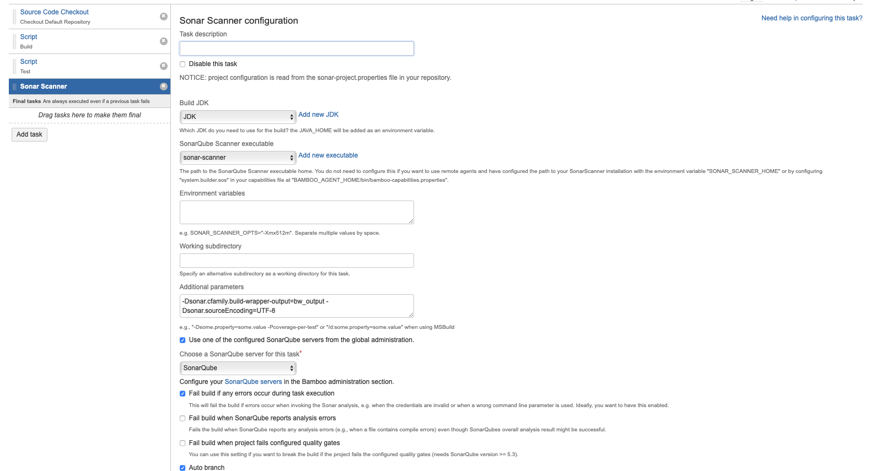Expand the sonar-scanner executable dropdown
Image resolution: width=870 pixels, height=471 pixels.
coord(238,158)
